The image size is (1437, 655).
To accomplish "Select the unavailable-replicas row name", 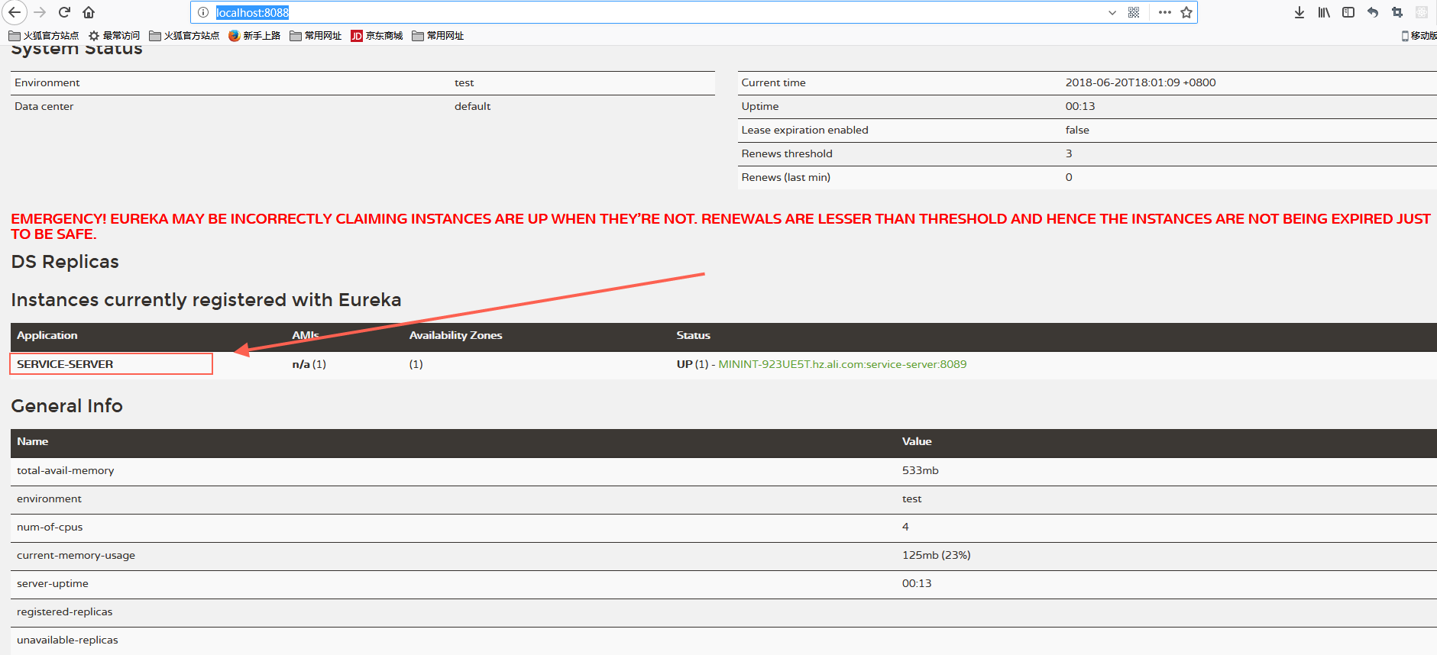I will click(x=67, y=640).
